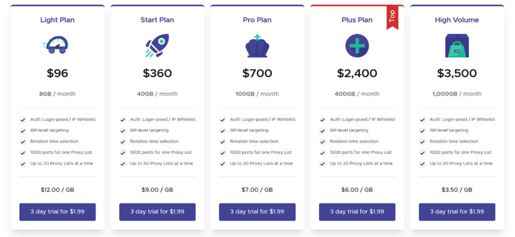Screen dimensions: 515x237
Task: Start the Pro Plan 3 day trial
Action: click(257, 212)
